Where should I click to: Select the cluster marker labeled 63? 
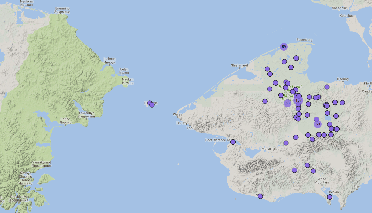pos(287,103)
